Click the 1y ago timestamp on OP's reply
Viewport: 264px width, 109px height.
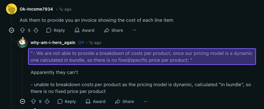95,43
